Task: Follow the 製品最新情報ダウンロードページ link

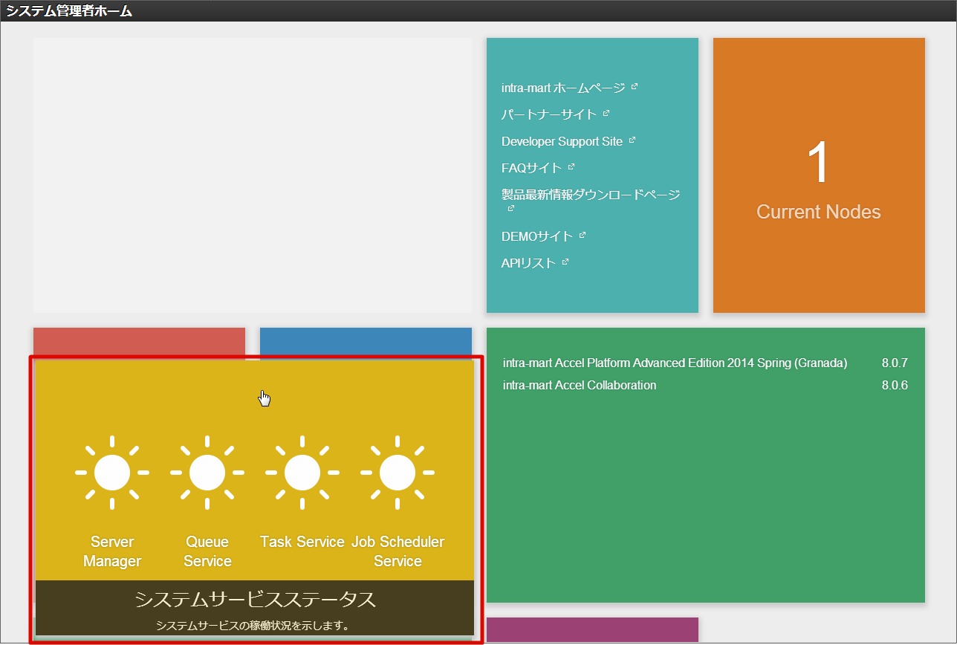Action: tap(591, 195)
